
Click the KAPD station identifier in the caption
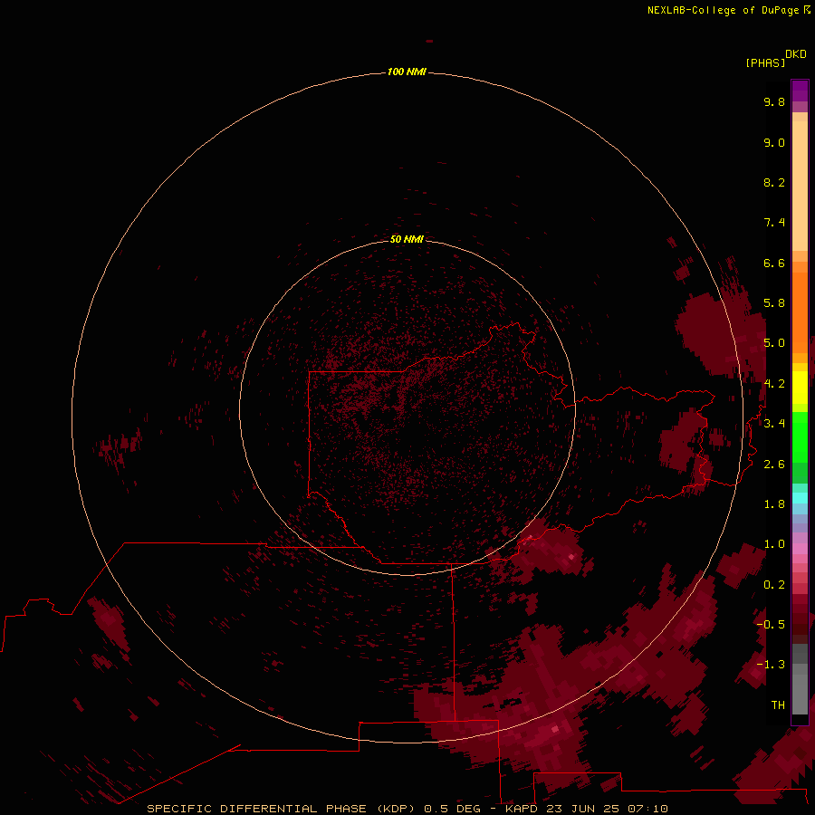(523, 809)
